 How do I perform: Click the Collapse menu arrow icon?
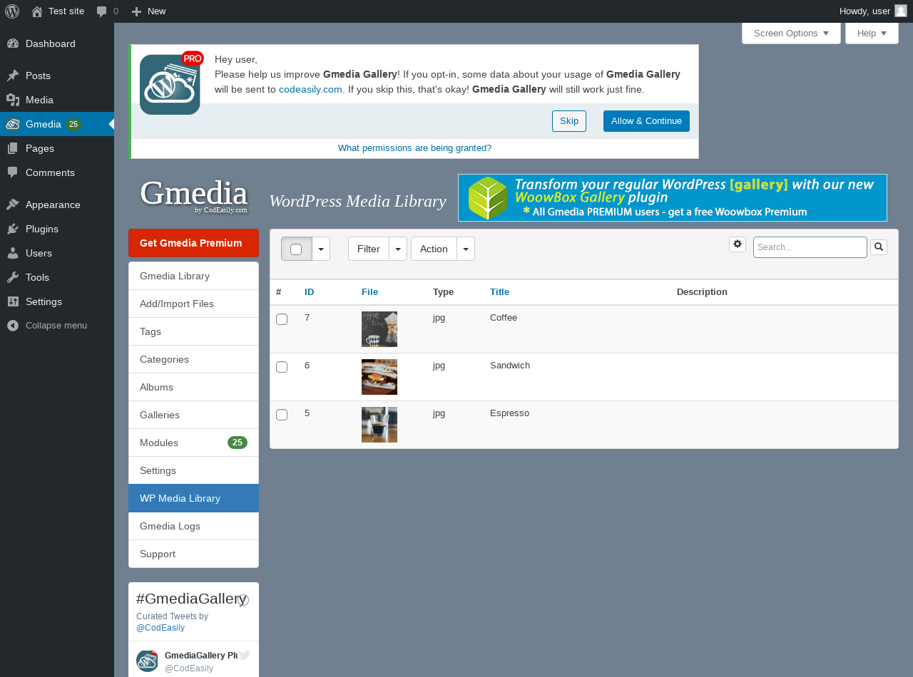pyautogui.click(x=13, y=326)
